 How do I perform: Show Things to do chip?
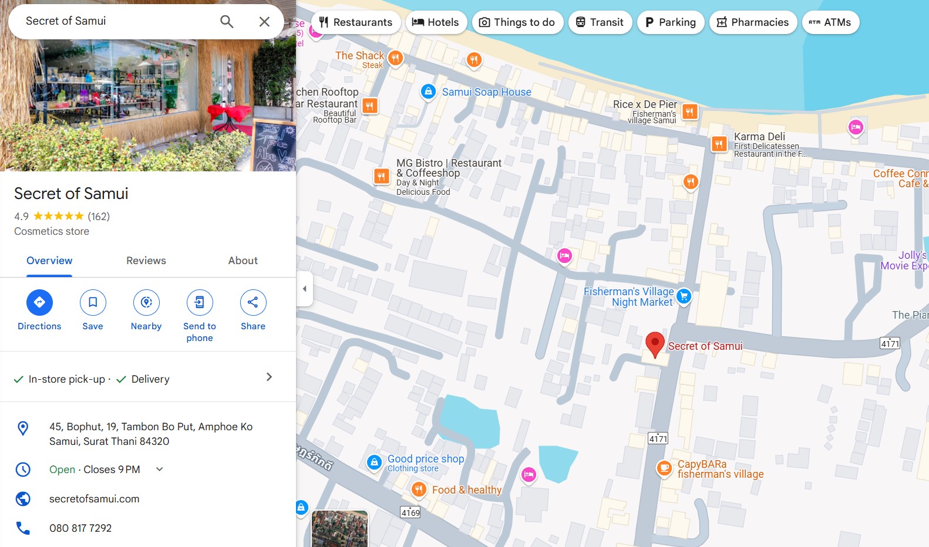tap(517, 22)
